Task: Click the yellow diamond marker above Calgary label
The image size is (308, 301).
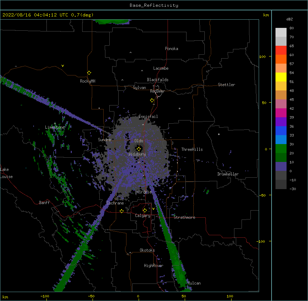Action: pos(145,211)
